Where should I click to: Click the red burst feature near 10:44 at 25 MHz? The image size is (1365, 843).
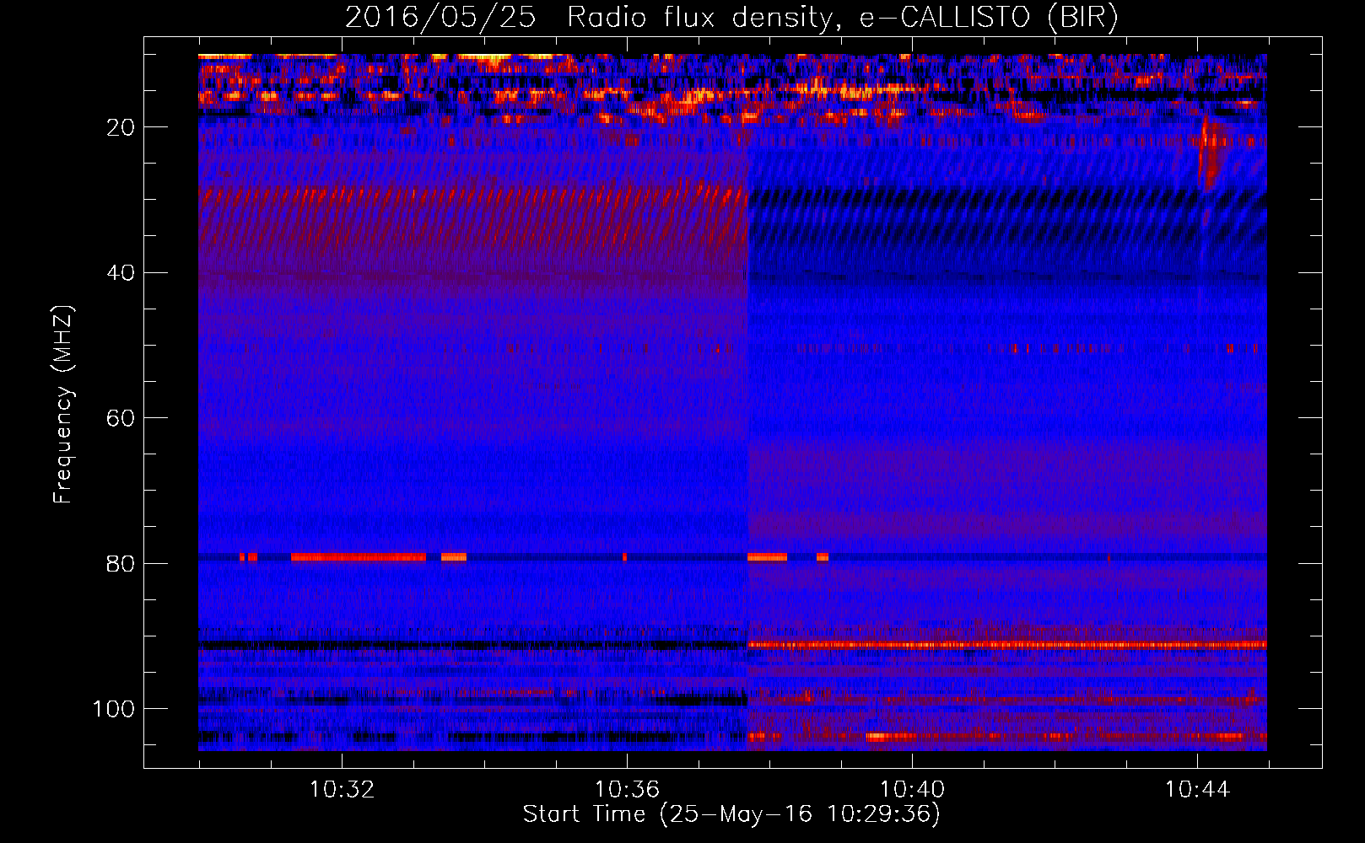[x=1211, y=153]
